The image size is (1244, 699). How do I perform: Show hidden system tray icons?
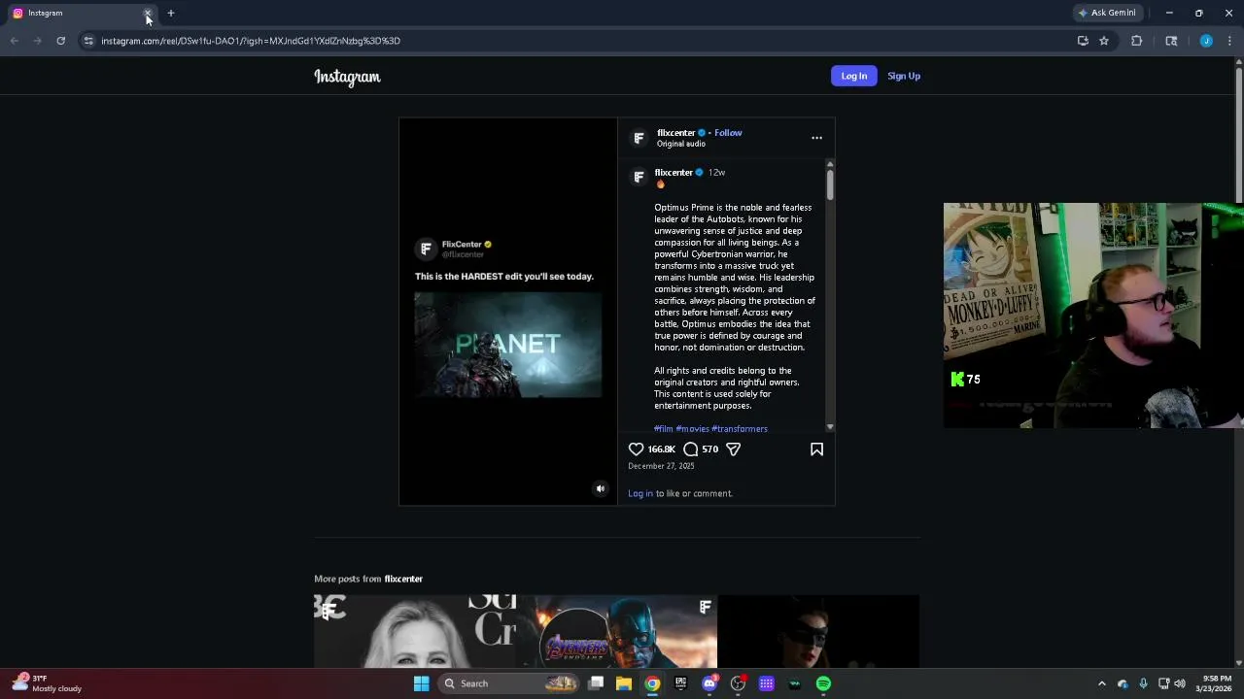tap(1101, 683)
